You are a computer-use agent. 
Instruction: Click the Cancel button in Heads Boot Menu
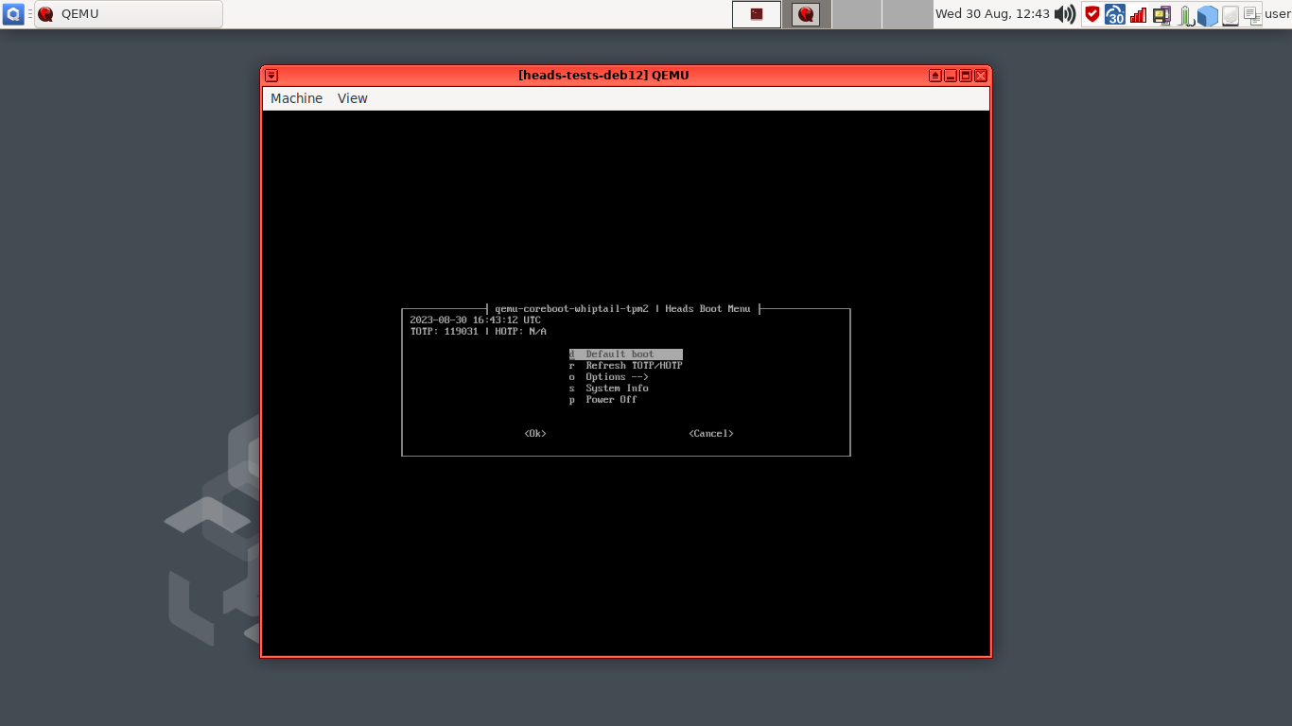[709, 433]
